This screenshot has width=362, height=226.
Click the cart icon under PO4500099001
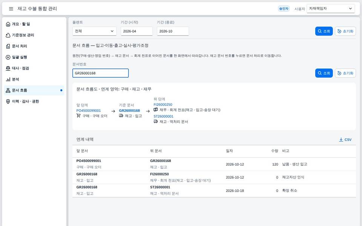78,116
